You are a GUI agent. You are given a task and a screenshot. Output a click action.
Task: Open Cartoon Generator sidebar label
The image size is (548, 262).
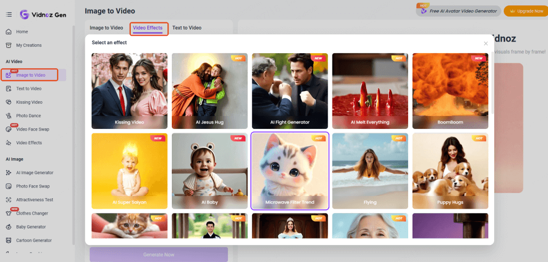[x=34, y=240]
